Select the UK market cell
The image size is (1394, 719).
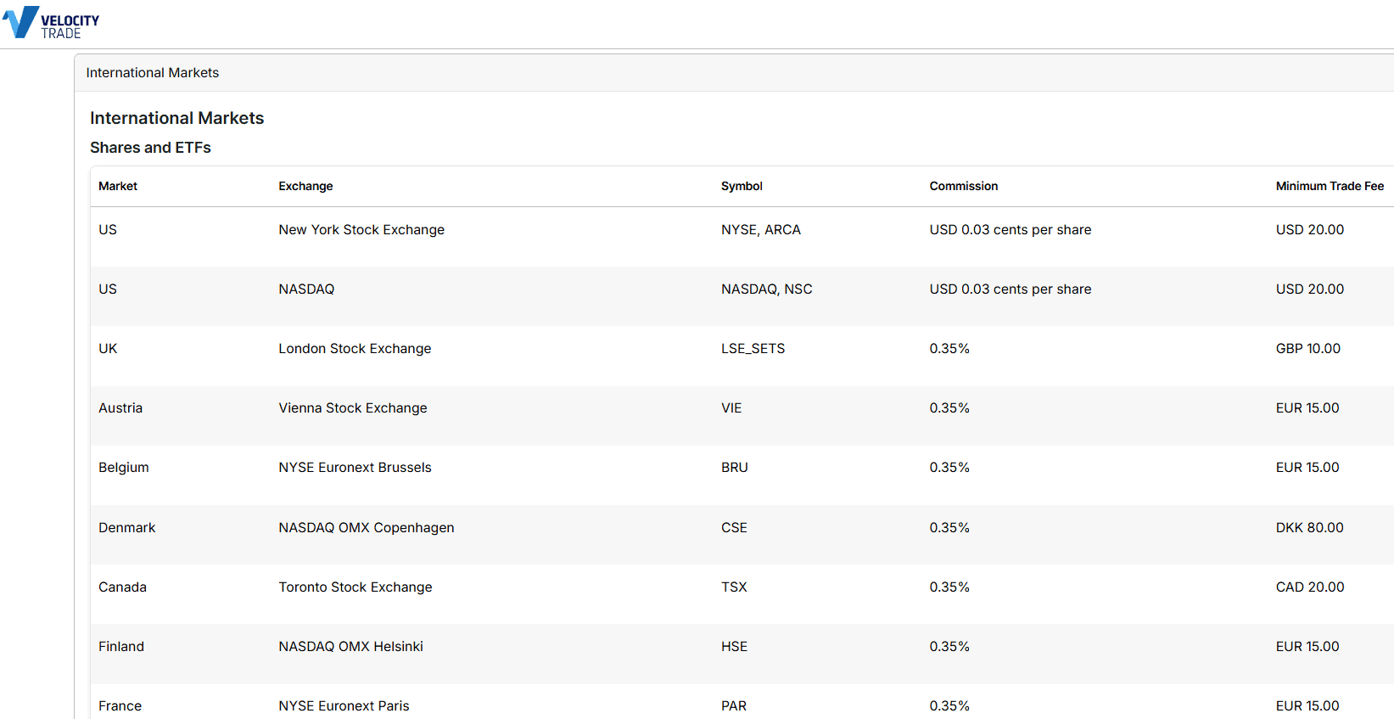[x=108, y=349]
